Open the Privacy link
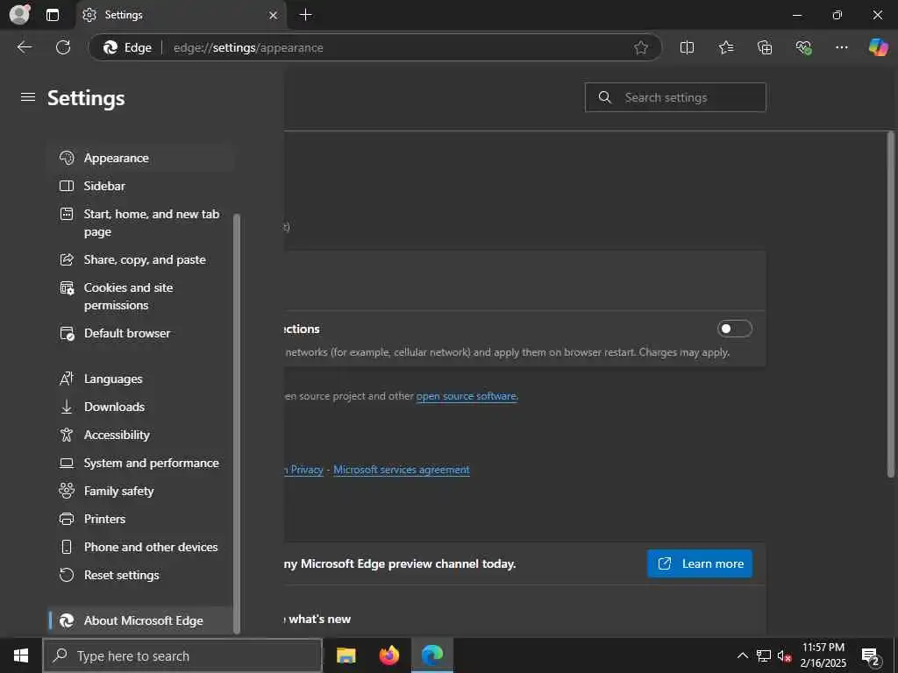898x673 pixels. [304, 470]
